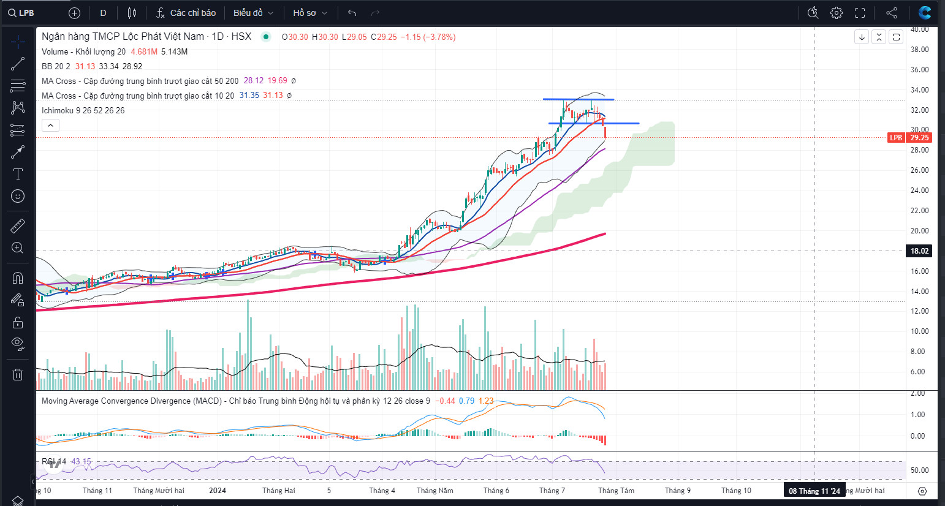Open the forecasting and measurement tools
Screen dimensions: 945x506
(x=18, y=130)
